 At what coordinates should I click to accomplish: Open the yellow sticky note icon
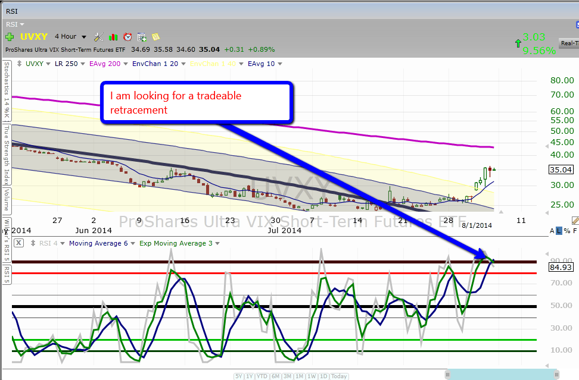pyautogui.click(x=156, y=37)
